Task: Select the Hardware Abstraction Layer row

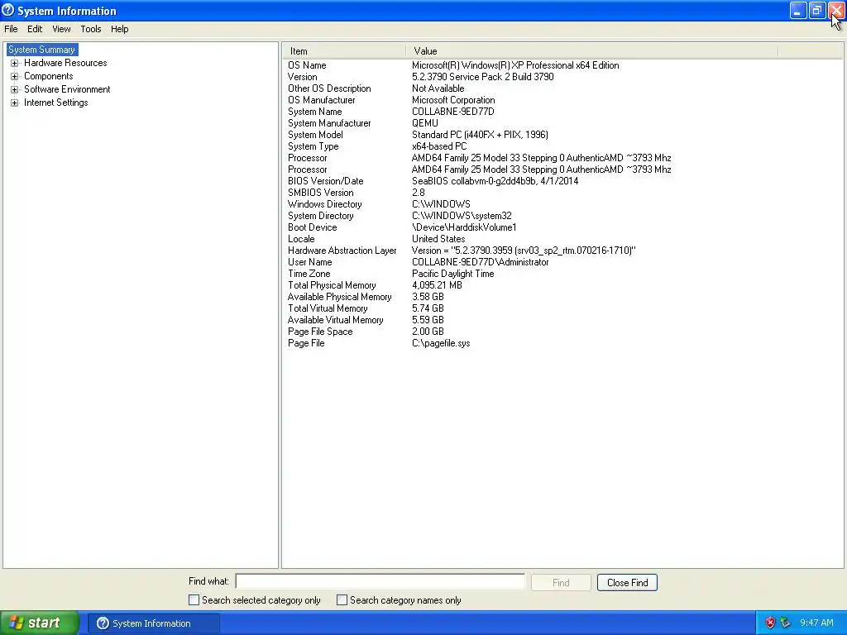Action: click(562, 251)
